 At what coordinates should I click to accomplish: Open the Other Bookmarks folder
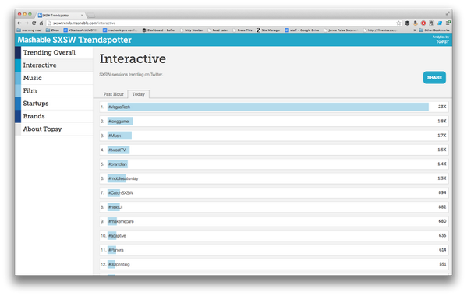pyautogui.click(x=434, y=30)
